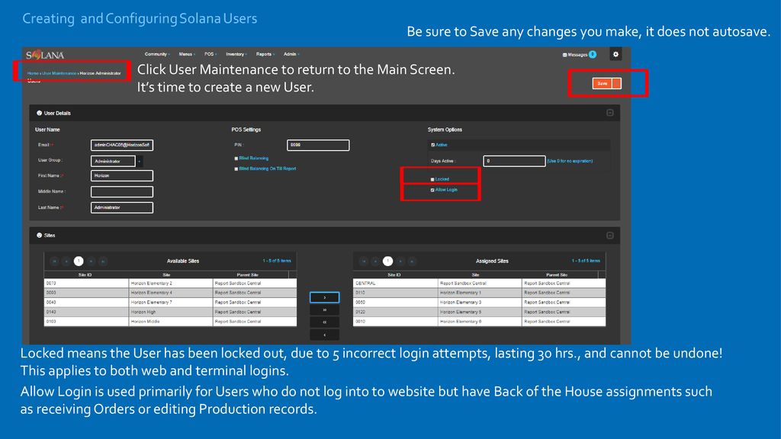Click the Save button
Screen dimensions: 781x439
(x=603, y=84)
